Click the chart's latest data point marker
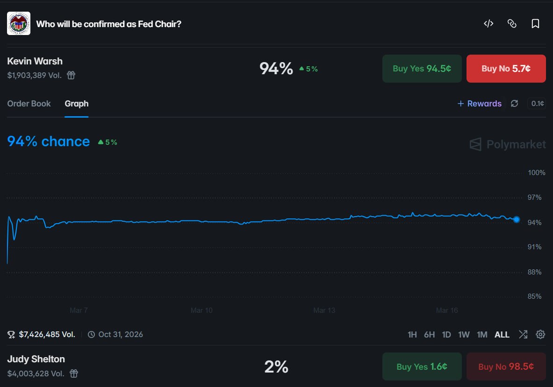553x387 pixels. (516, 219)
